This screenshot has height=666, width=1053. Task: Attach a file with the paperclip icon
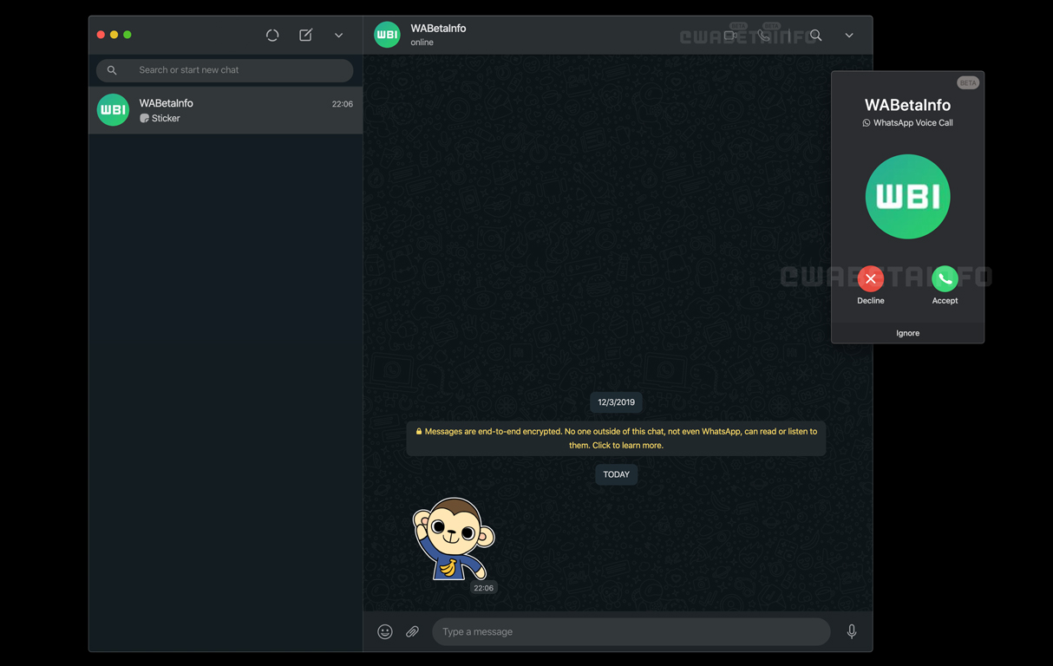(413, 632)
